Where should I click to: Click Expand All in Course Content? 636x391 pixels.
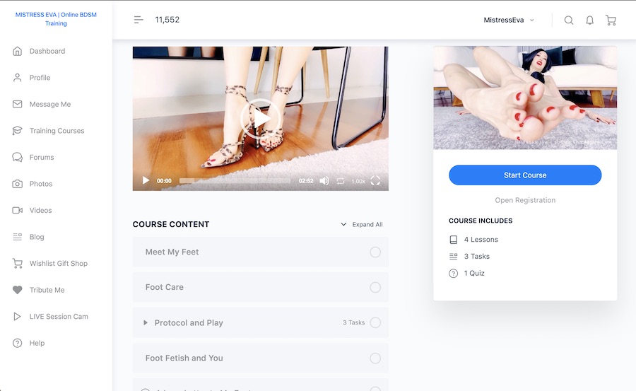tap(361, 225)
